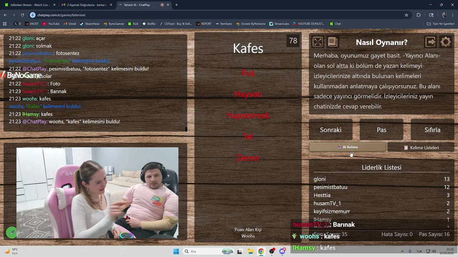Viewport: 458px width, 257px height.
Task: Open Discord from taskbar
Action: pos(282,251)
